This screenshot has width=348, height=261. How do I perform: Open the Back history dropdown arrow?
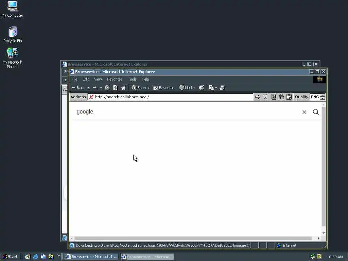coord(88,88)
